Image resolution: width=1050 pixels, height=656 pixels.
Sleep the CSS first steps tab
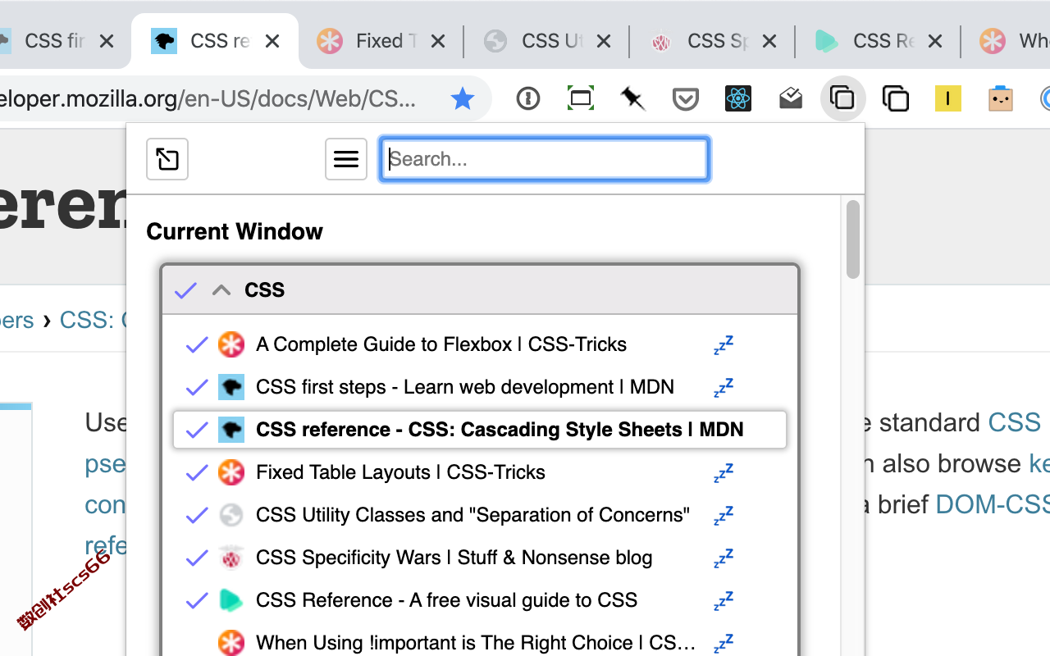pos(723,388)
